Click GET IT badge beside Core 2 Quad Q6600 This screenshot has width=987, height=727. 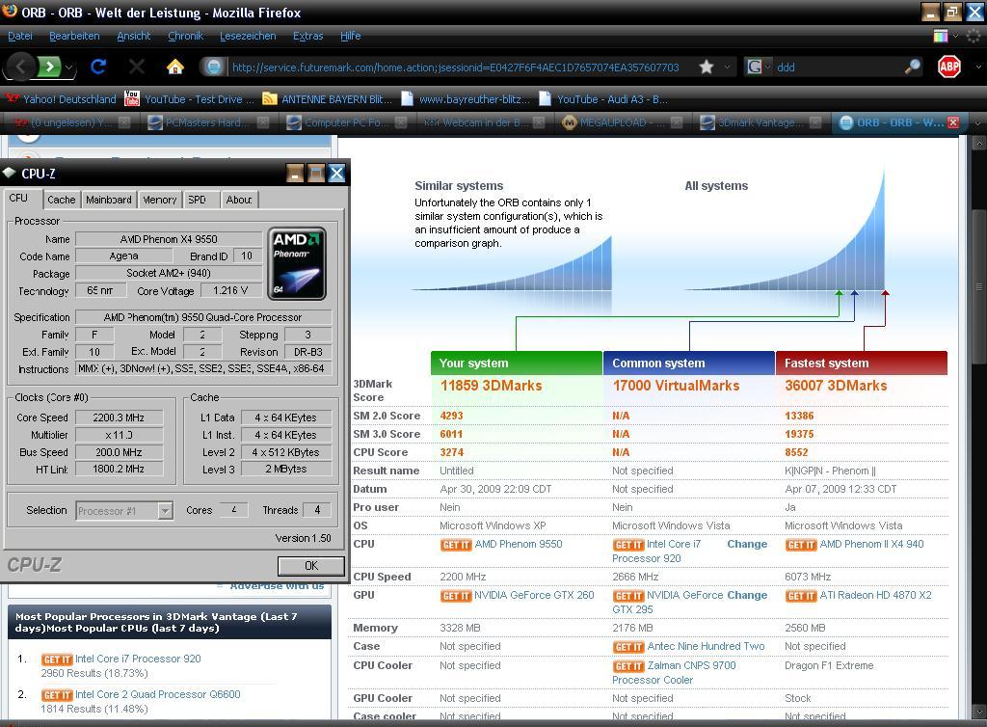tap(57, 695)
